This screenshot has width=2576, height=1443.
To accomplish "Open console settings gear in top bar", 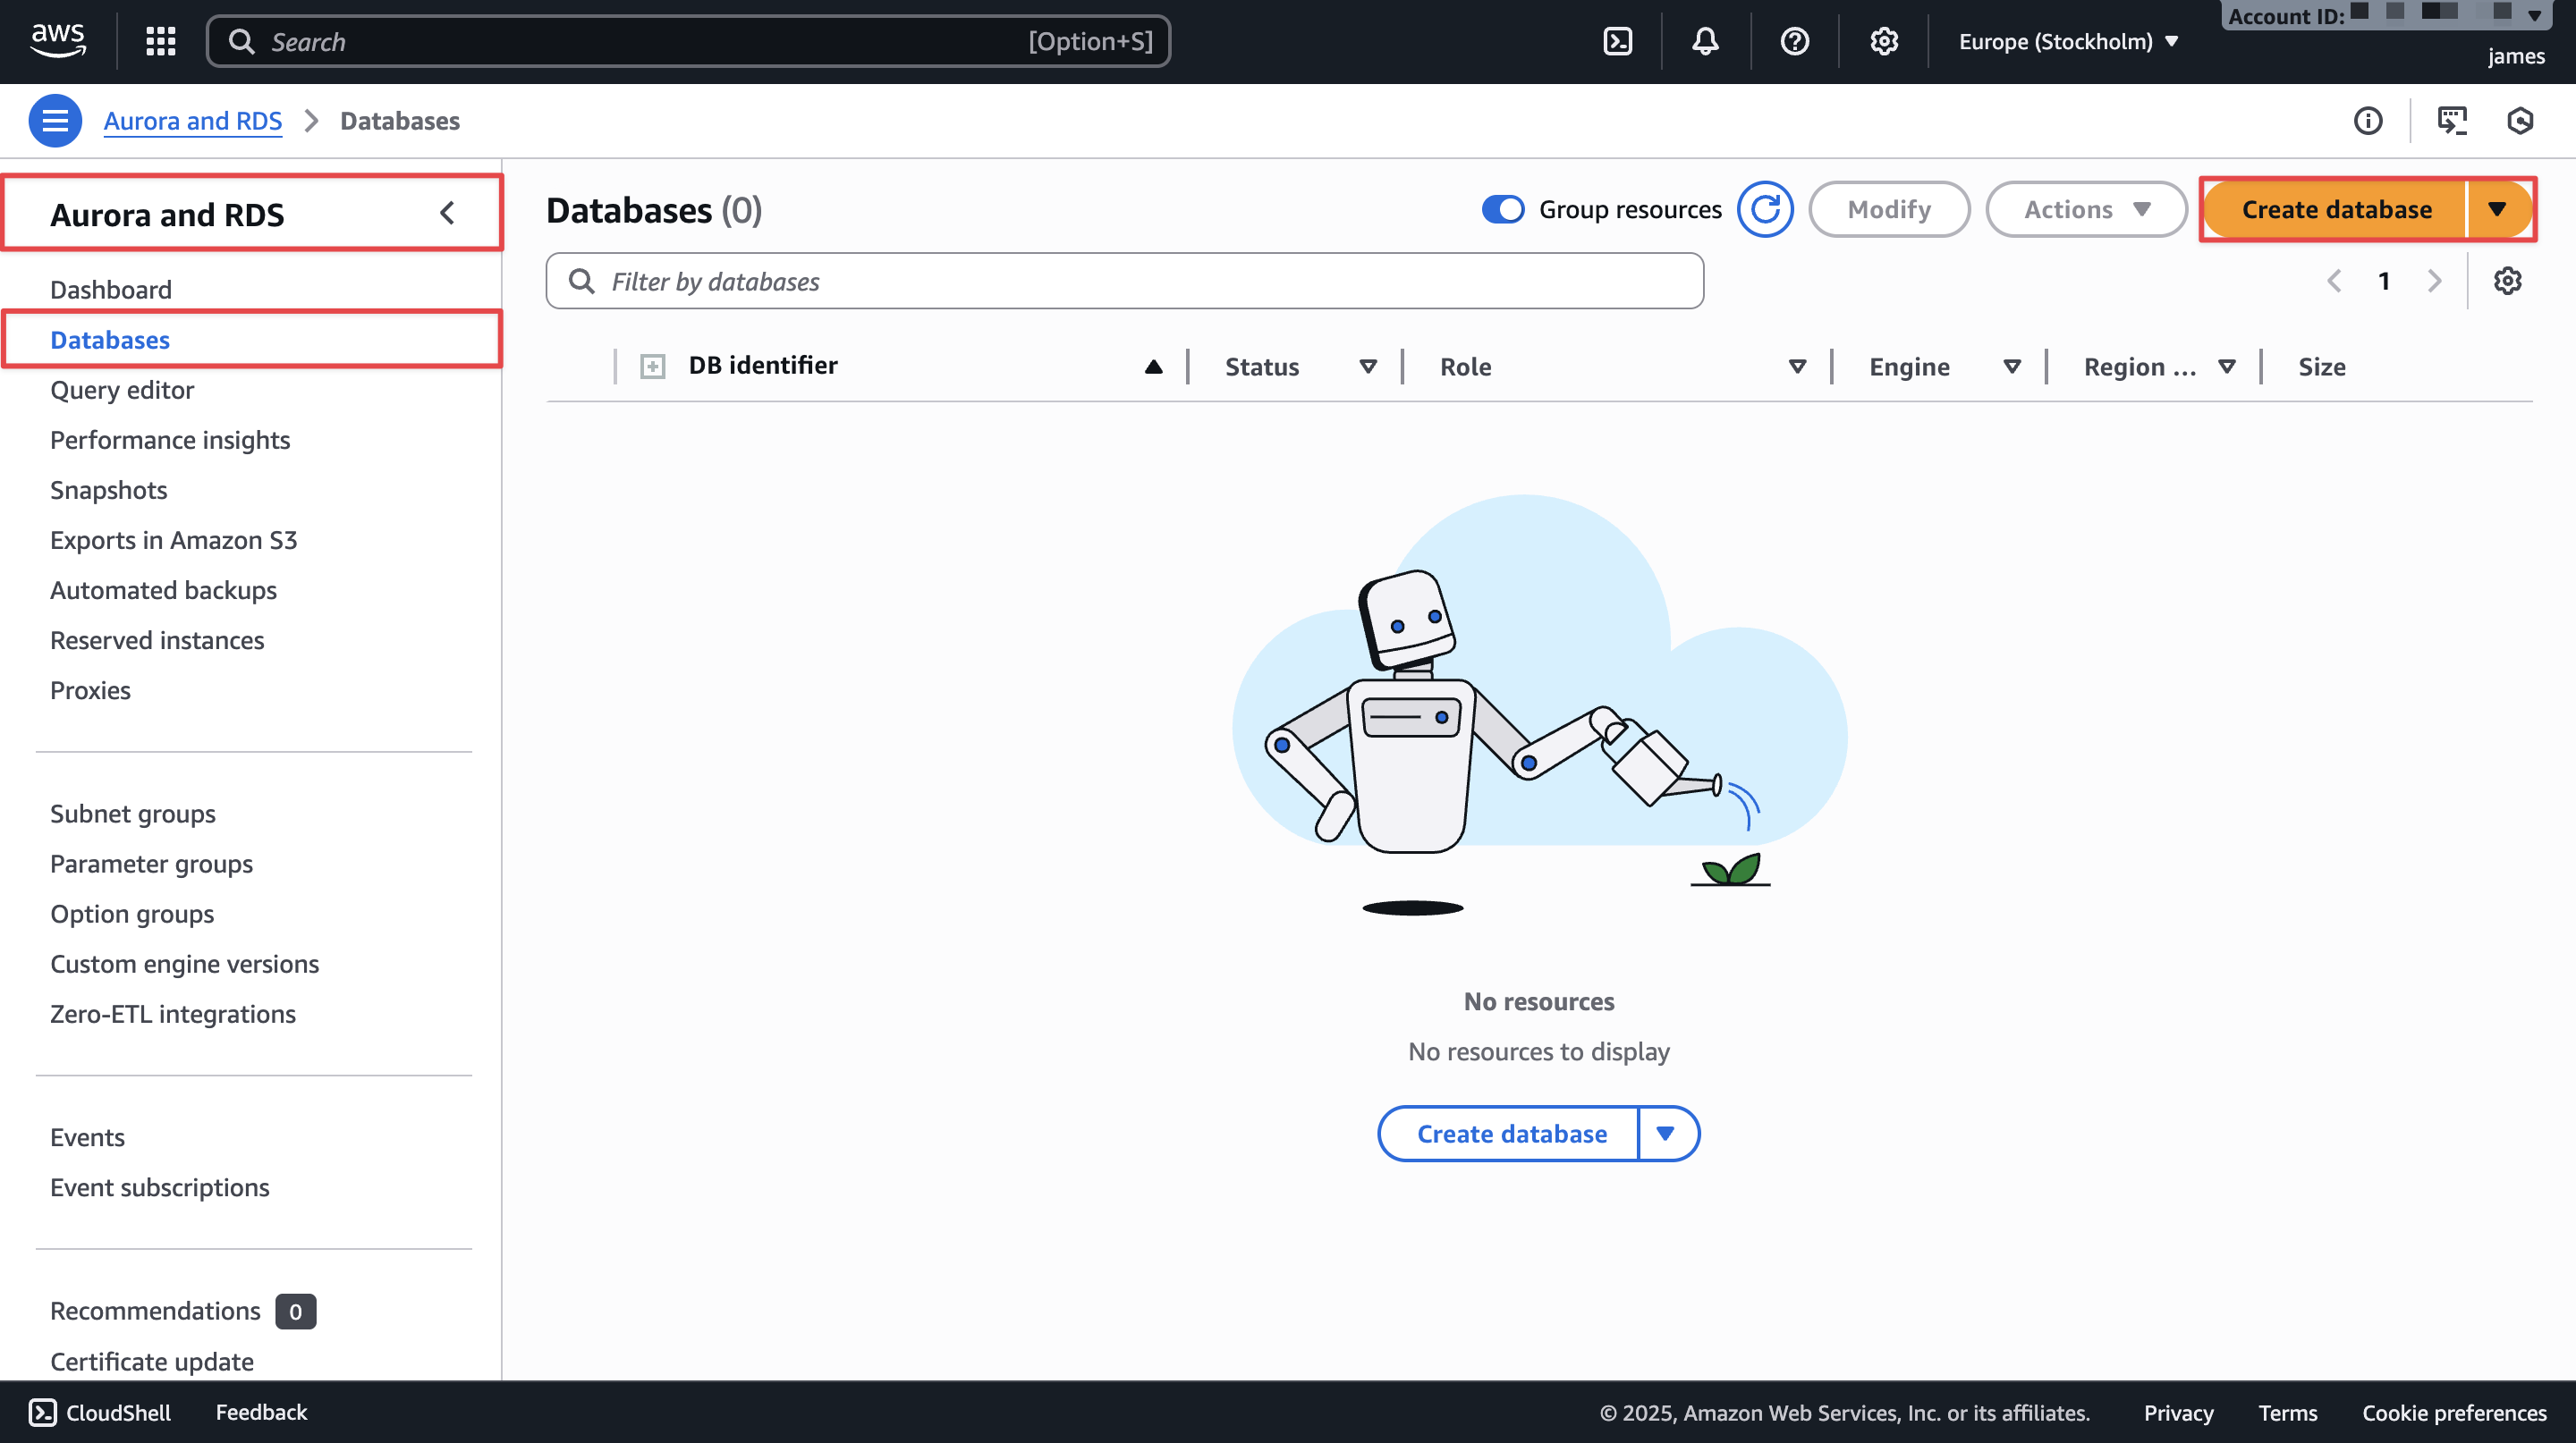I will click(1883, 41).
